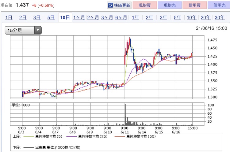Image resolution: width=230 pixels, height=152 pixels.
Task: Switch chart range to 6ヶ月
Action: pos(121,17)
